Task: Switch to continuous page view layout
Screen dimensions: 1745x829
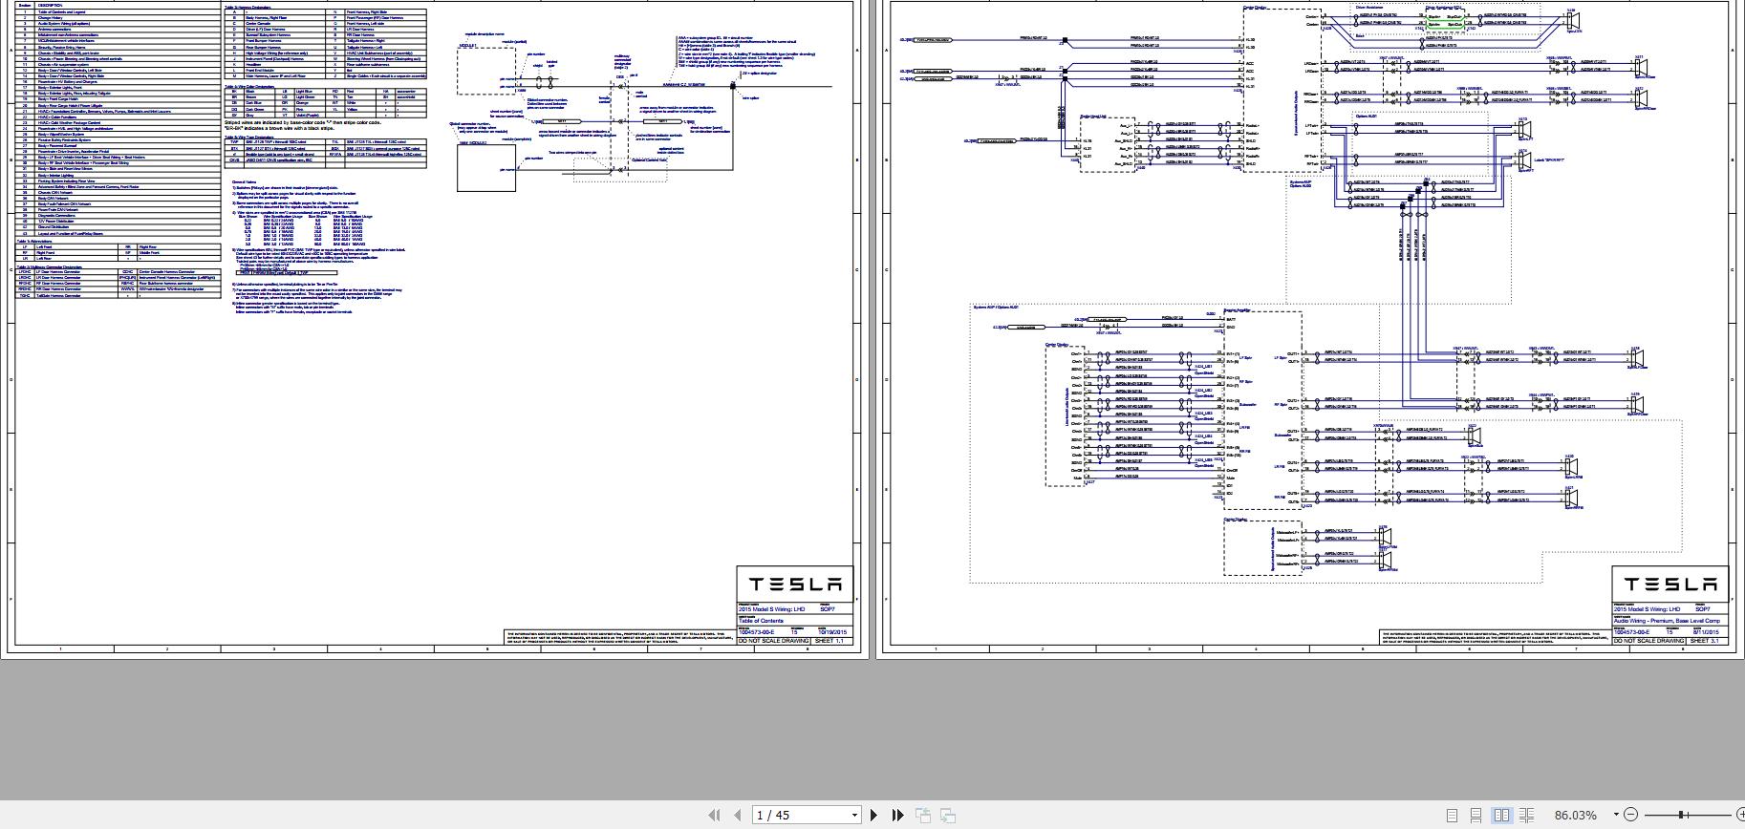Action: (x=1476, y=815)
